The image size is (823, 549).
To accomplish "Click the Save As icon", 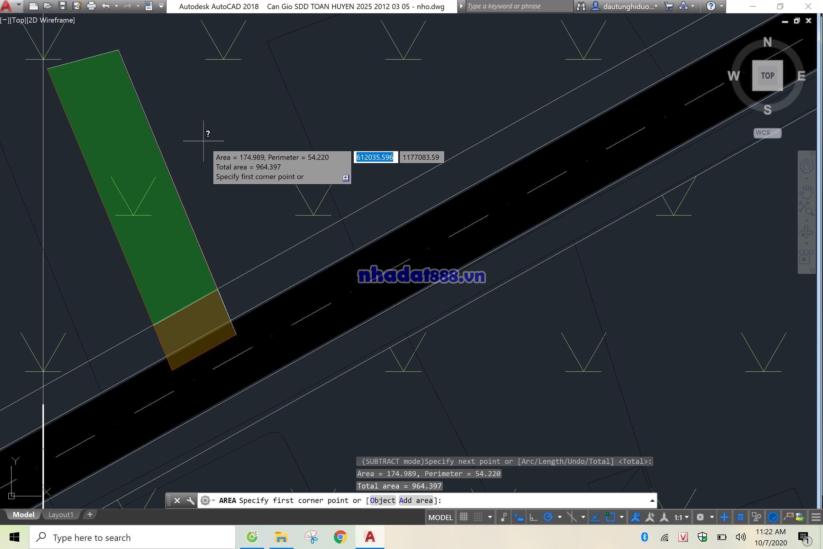I will [x=77, y=6].
